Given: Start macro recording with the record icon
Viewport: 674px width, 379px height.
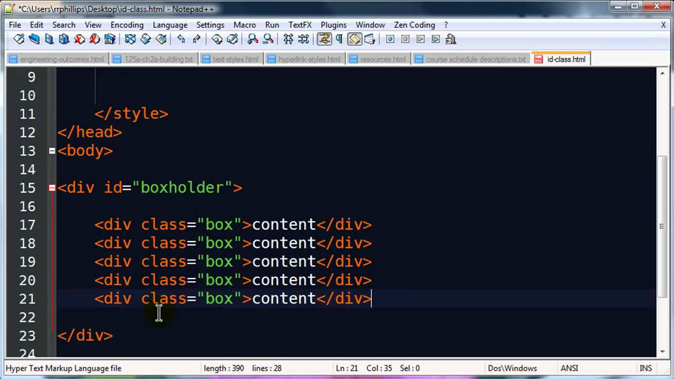Looking at the screenshot, I should click(x=390, y=39).
